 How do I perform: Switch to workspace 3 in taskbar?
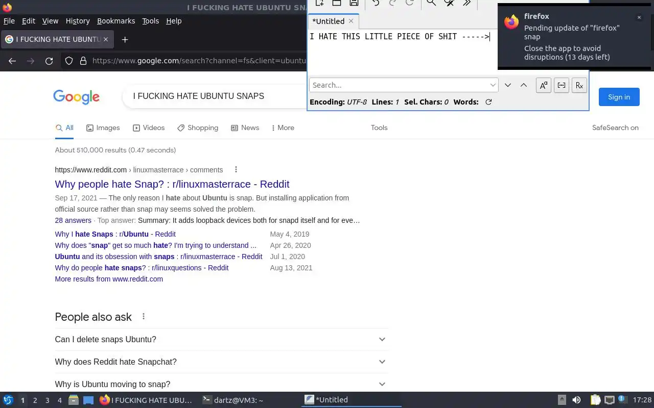pyautogui.click(x=47, y=400)
